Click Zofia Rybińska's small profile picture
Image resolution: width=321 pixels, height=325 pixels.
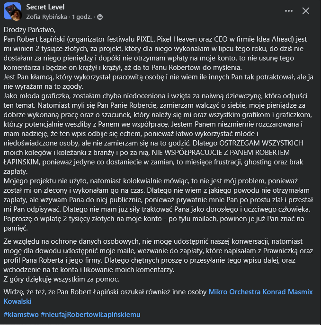[17, 16]
